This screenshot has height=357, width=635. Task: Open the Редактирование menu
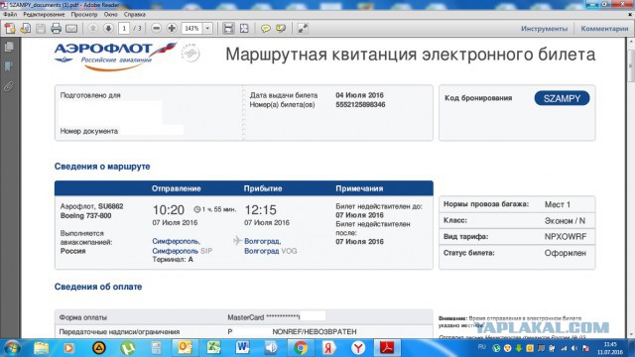click(44, 14)
